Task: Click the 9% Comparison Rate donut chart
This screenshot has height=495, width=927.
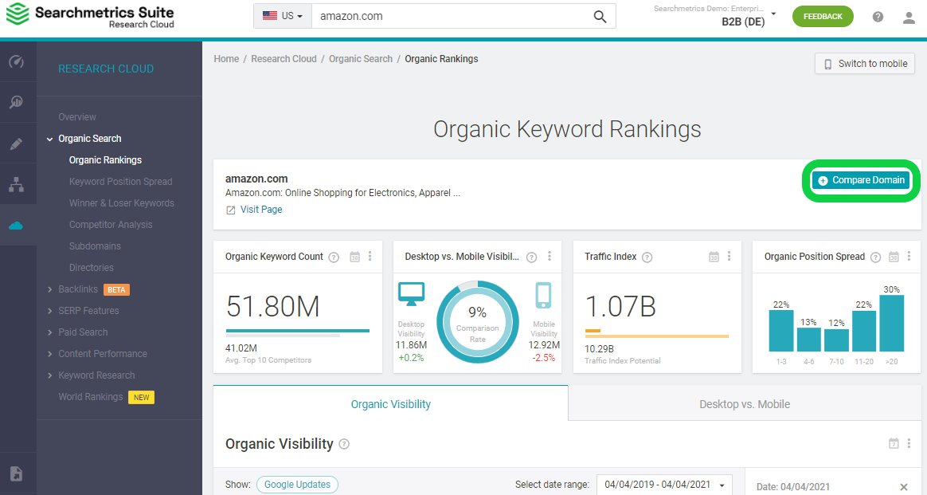Action: click(478, 322)
